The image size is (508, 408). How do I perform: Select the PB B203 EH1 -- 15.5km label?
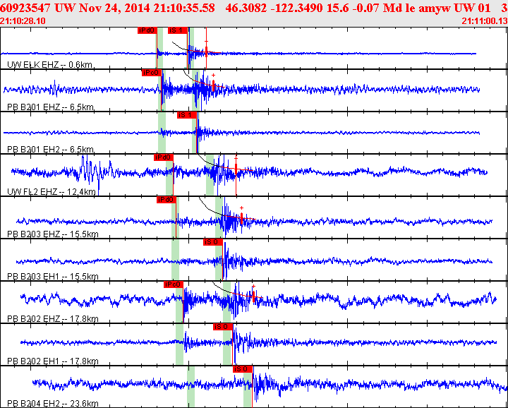53,277
